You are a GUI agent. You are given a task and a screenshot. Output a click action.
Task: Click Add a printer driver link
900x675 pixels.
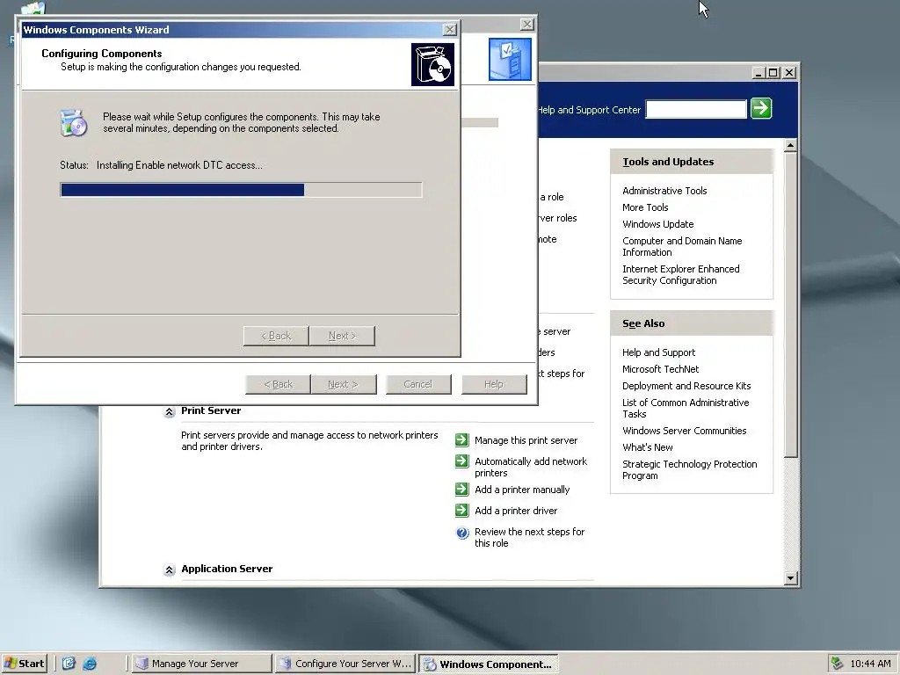coord(515,511)
